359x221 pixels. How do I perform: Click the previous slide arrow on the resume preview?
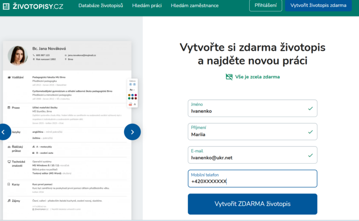[3, 132]
